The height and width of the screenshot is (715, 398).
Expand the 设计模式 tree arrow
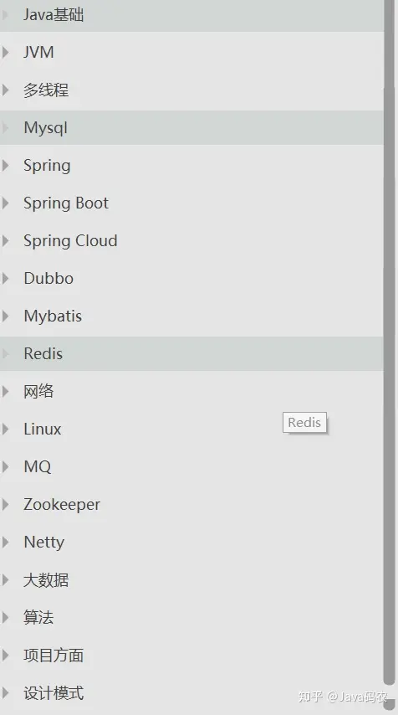click(5, 692)
